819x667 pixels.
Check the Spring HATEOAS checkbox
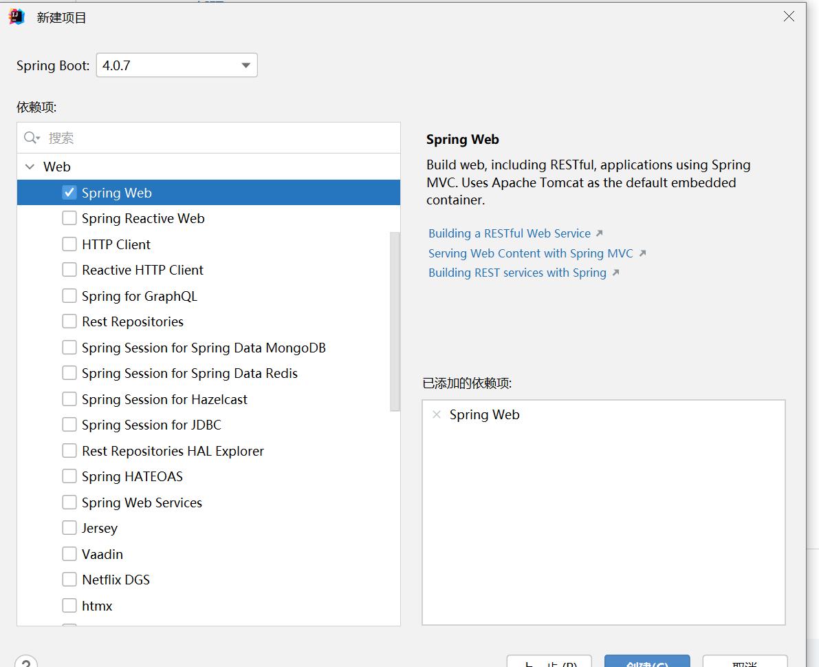tap(69, 476)
